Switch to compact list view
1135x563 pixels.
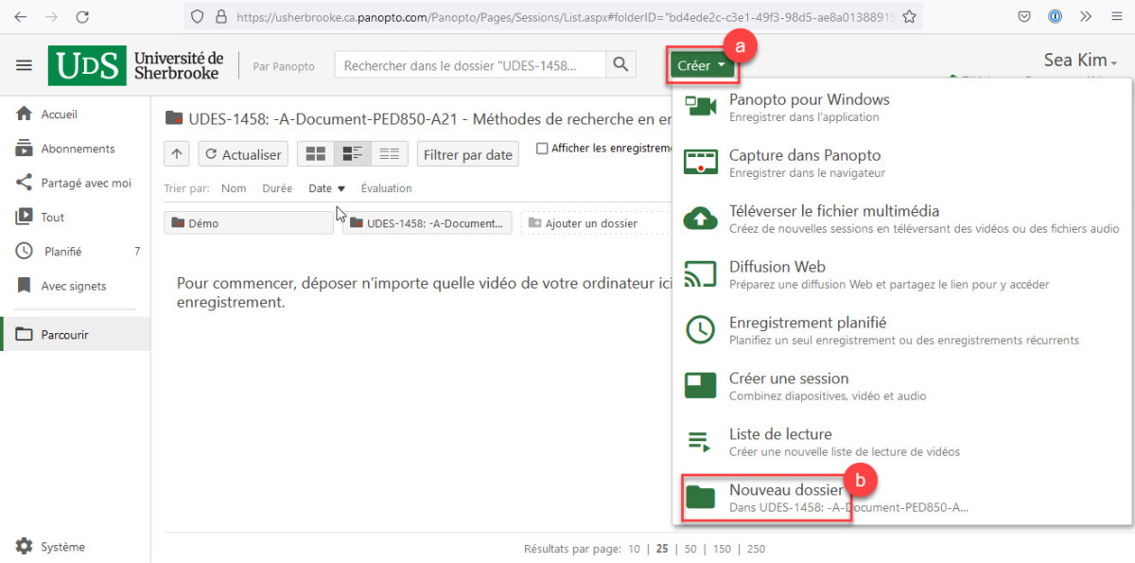pos(389,154)
